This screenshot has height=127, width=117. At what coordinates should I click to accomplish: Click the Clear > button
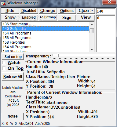point(86,11)
